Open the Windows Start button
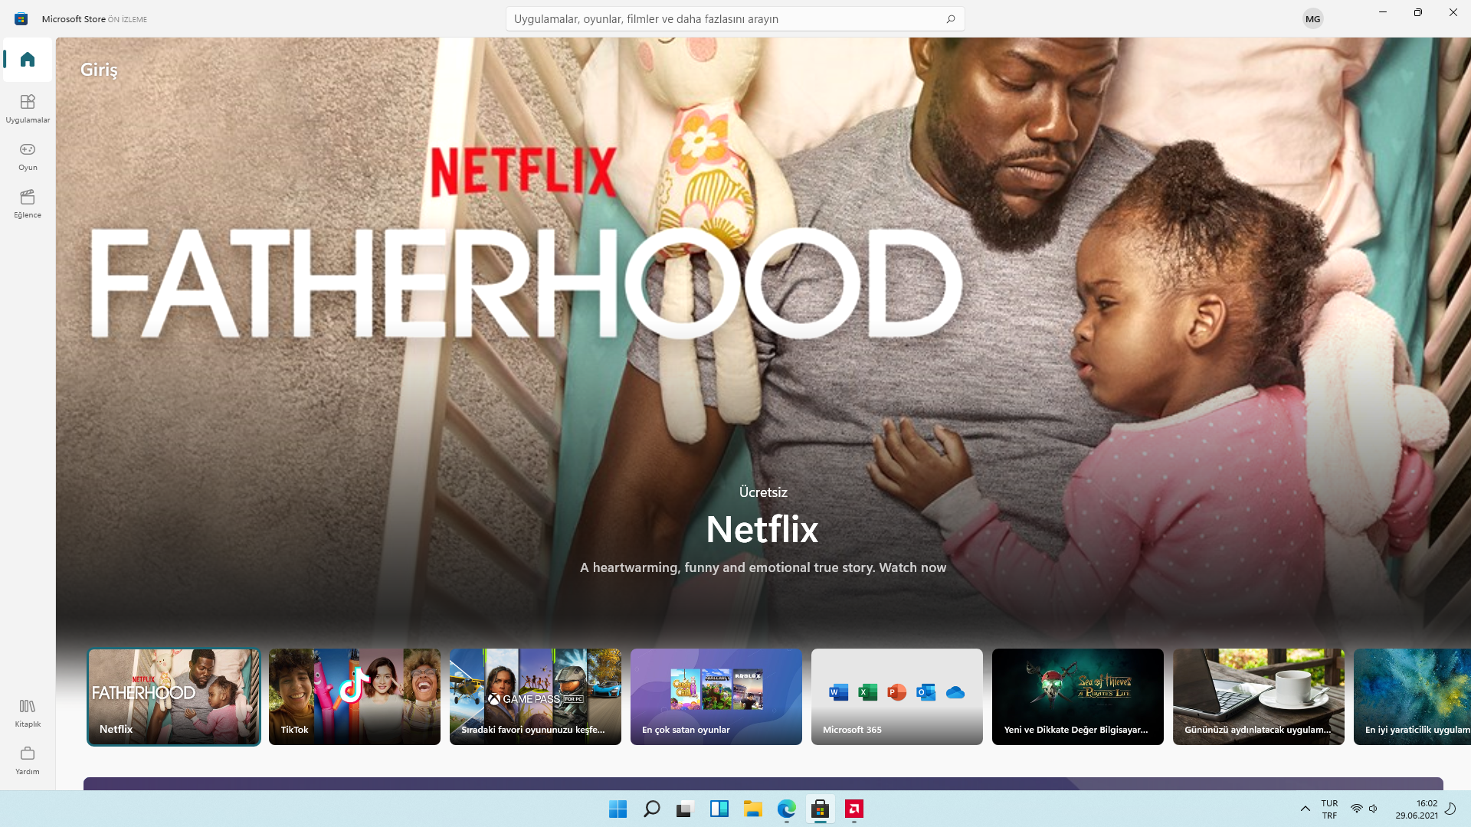 click(x=618, y=809)
